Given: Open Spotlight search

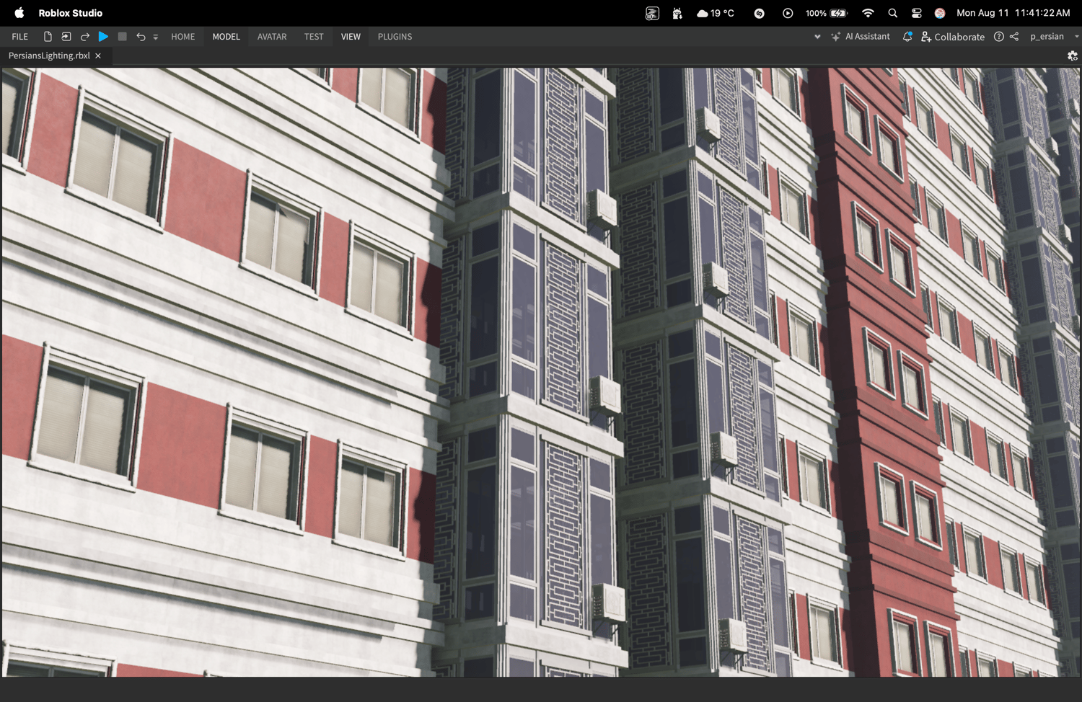Looking at the screenshot, I should pyautogui.click(x=893, y=13).
